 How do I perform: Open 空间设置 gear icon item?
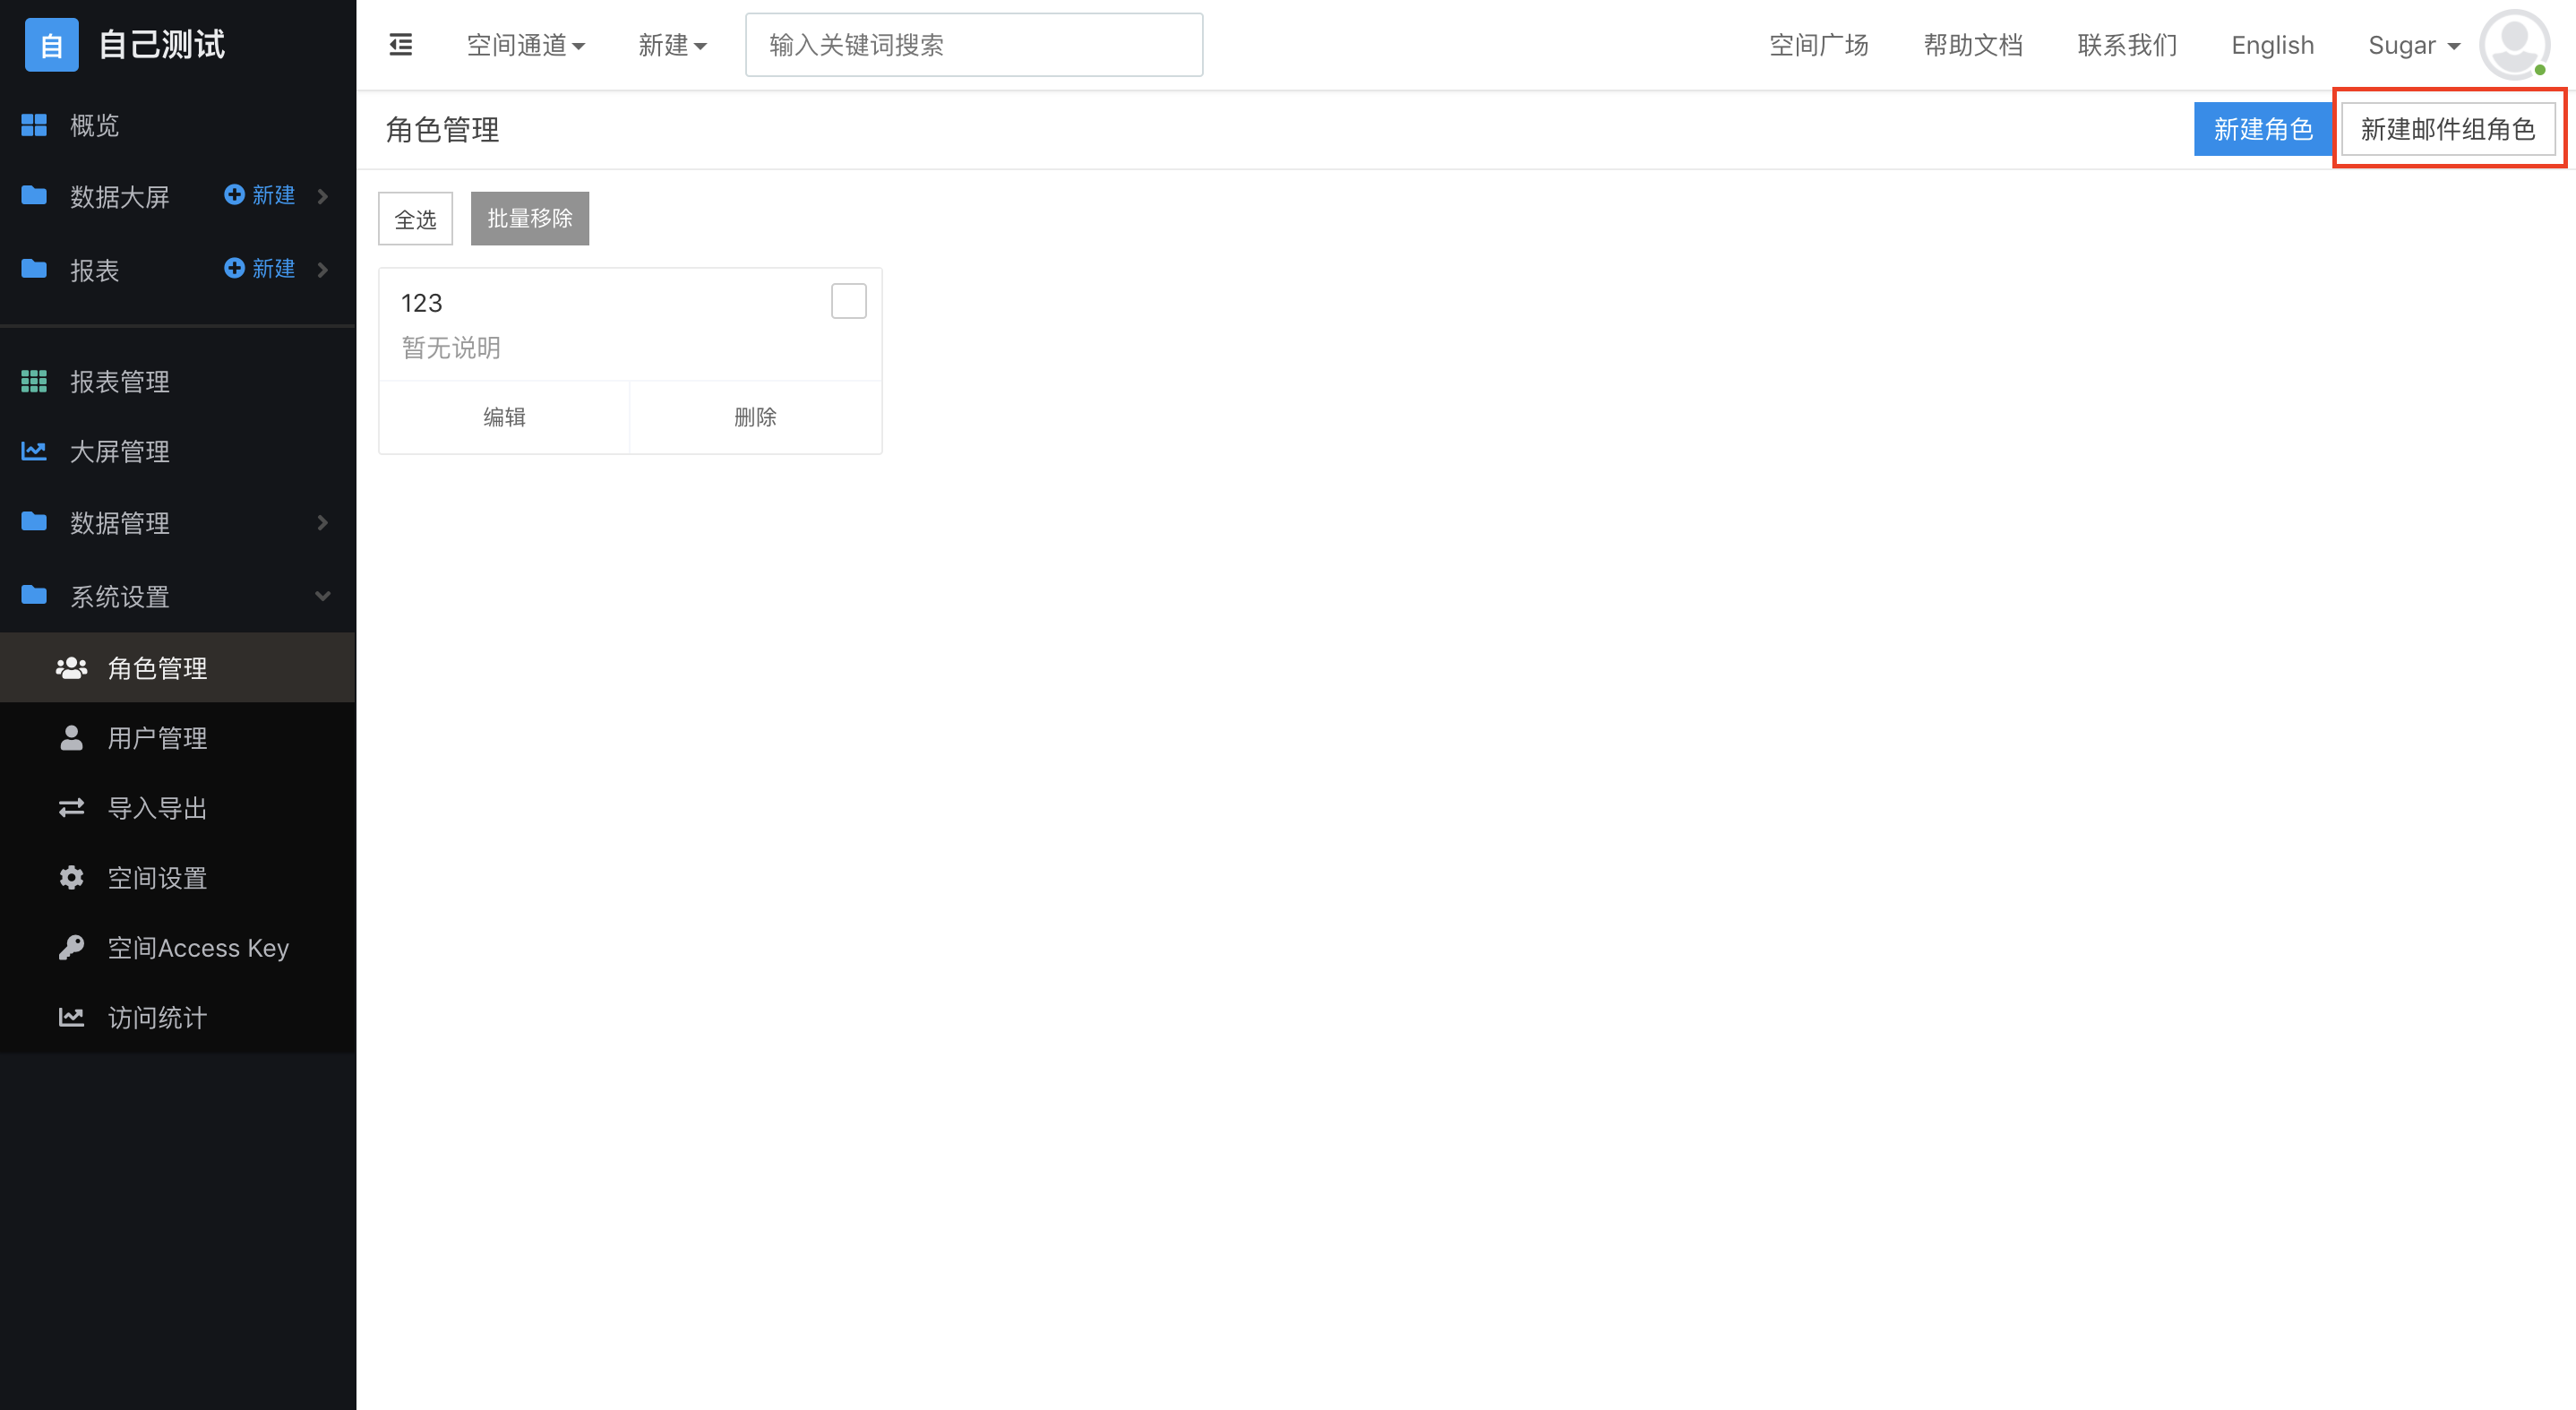coord(71,878)
